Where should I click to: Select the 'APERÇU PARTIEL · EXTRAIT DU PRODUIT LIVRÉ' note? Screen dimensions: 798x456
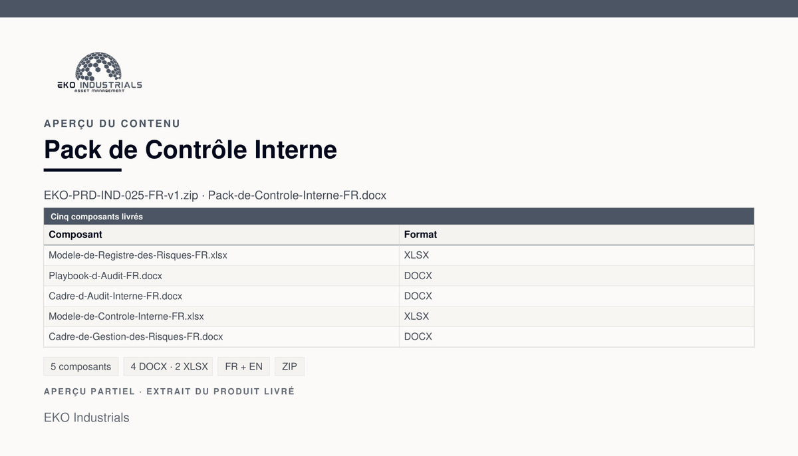coord(169,392)
